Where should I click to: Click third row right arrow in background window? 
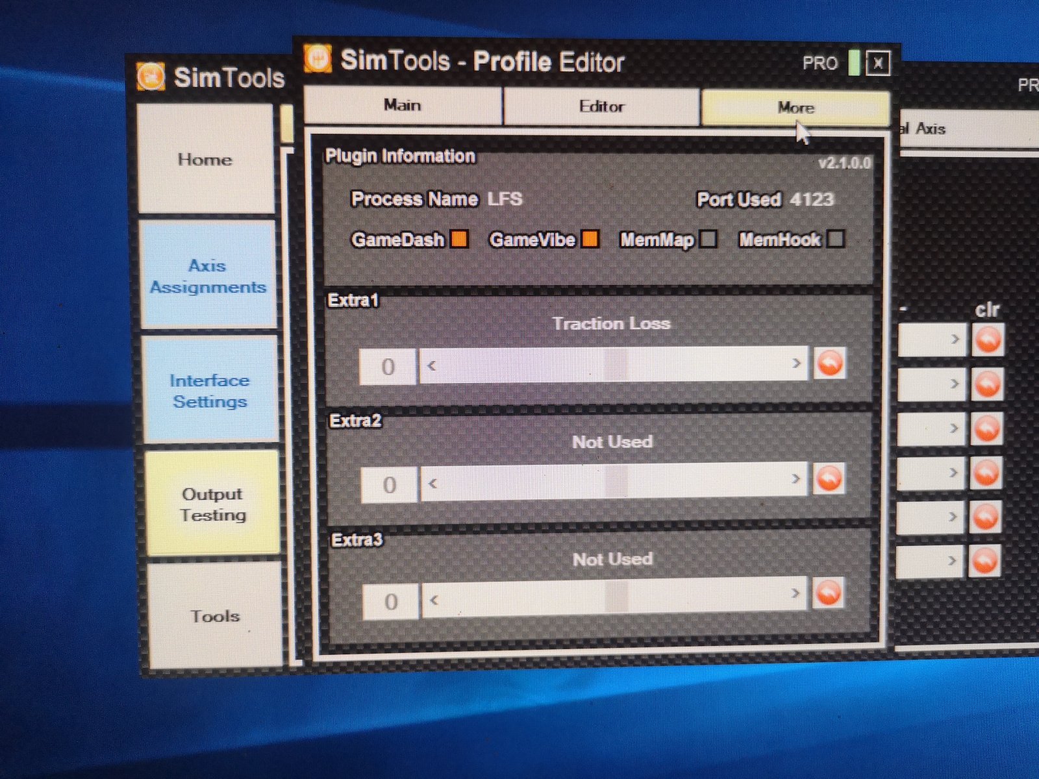(x=953, y=428)
